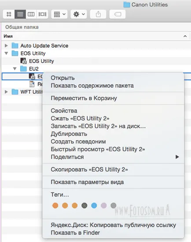191x242 pixels.
Task: Open the arrange items dropdown
Action: click(x=59, y=14)
